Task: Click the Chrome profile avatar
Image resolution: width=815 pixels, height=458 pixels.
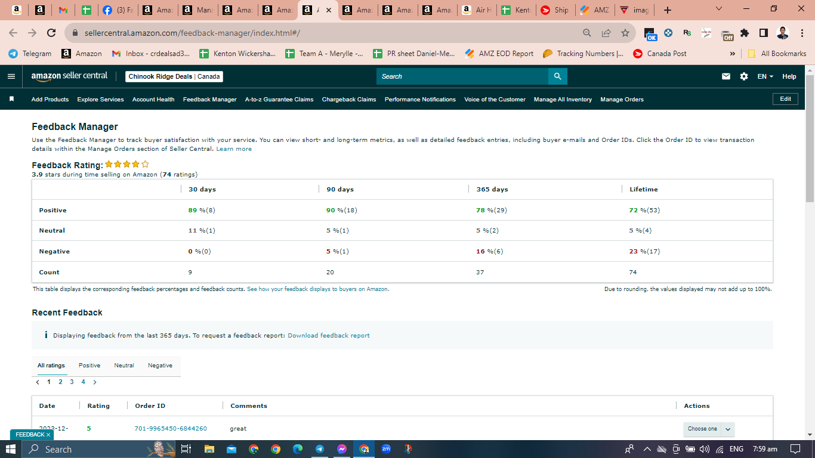Action: click(783, 33)
